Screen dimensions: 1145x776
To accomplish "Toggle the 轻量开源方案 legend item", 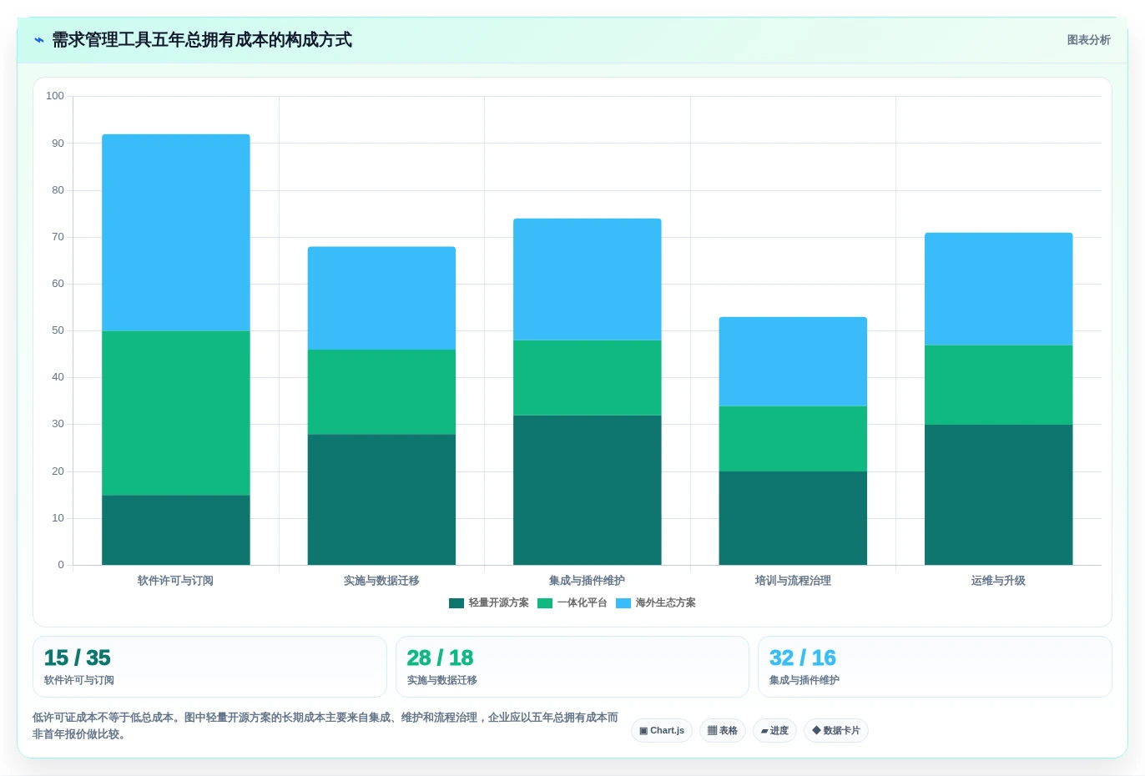I will (x=489, y=603).
